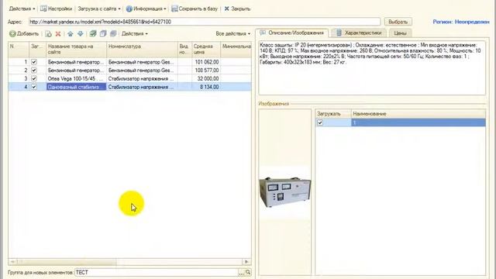Uncheck the load checkbox in row 3
Image resolution: width=496 pixels, height=279 pixels.
(x=34, y=78)
